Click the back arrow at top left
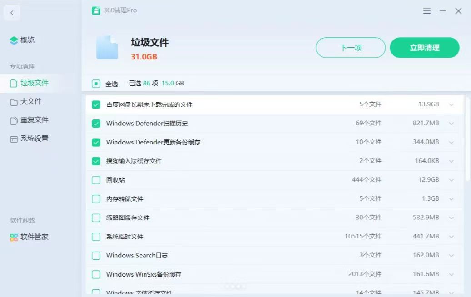 tap(12, 12)
